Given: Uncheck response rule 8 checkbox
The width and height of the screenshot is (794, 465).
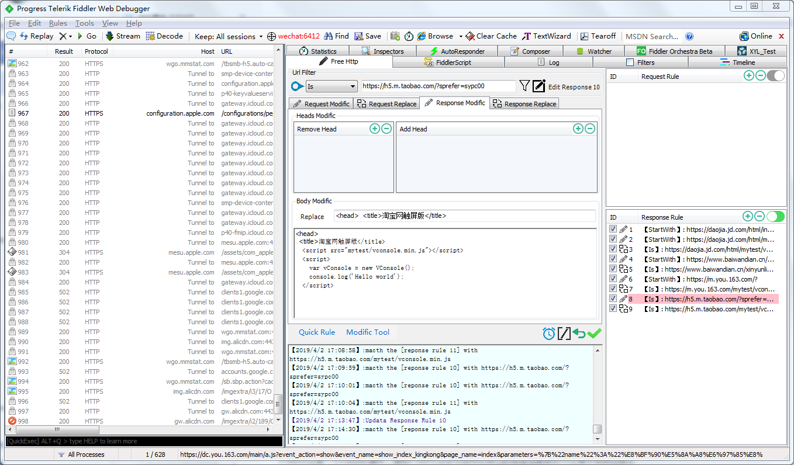Looking at the screenshot, I should 613,299.
